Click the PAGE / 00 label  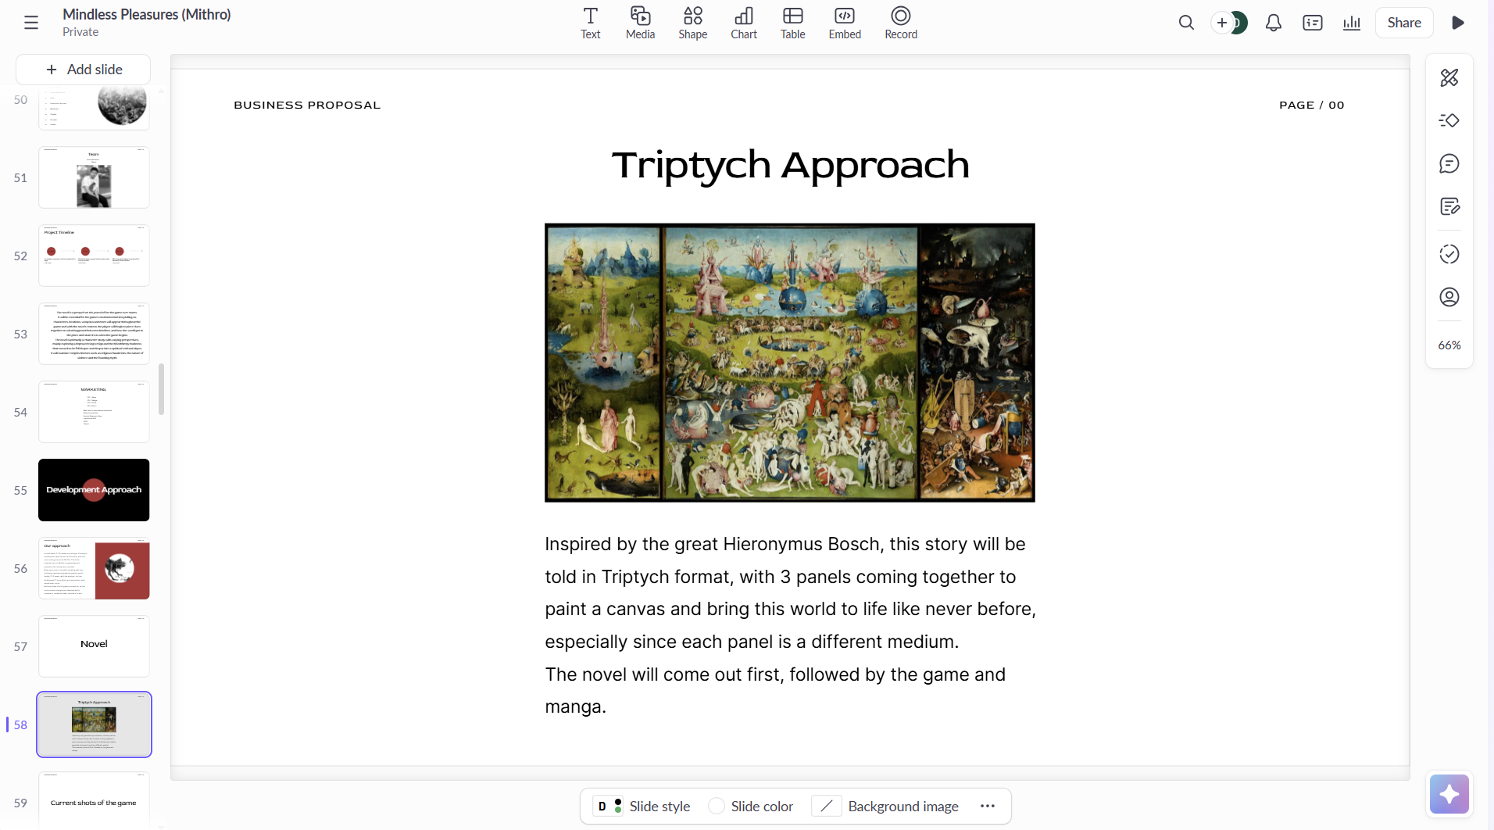pos(1312,105)
